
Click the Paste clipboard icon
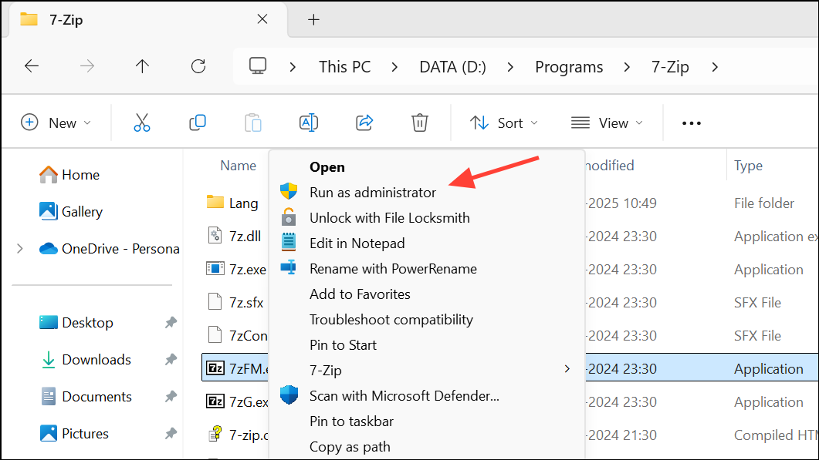pyautogui.click(x=253, y=123)
